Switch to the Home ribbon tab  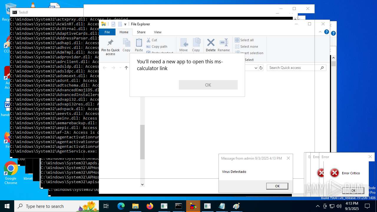coord(124,32)
